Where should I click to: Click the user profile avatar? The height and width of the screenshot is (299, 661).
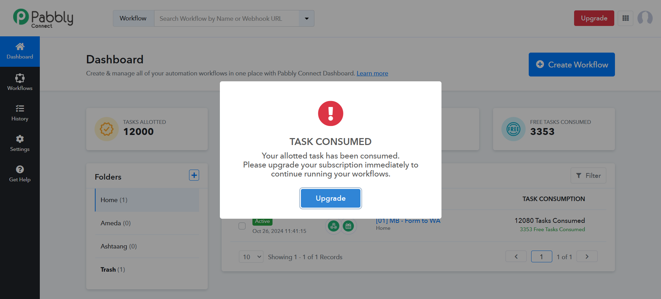click(x=645, y=18)
